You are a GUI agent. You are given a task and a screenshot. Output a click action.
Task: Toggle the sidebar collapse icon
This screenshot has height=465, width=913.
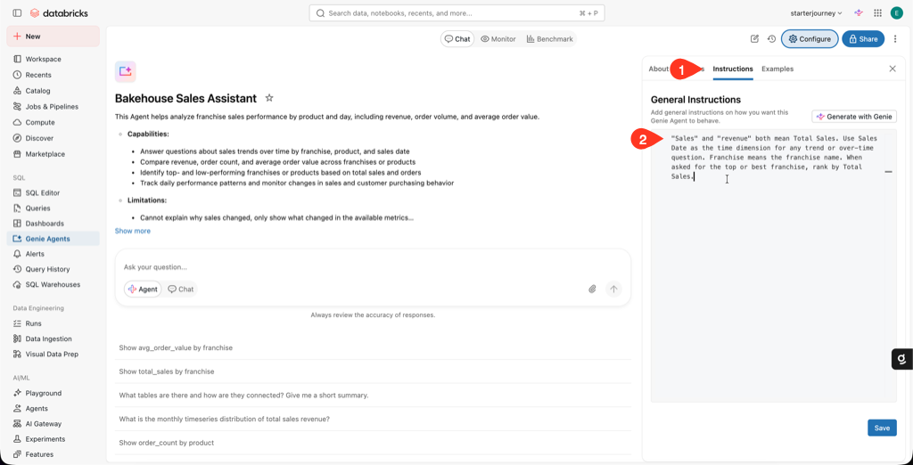[x=17, y=12]
